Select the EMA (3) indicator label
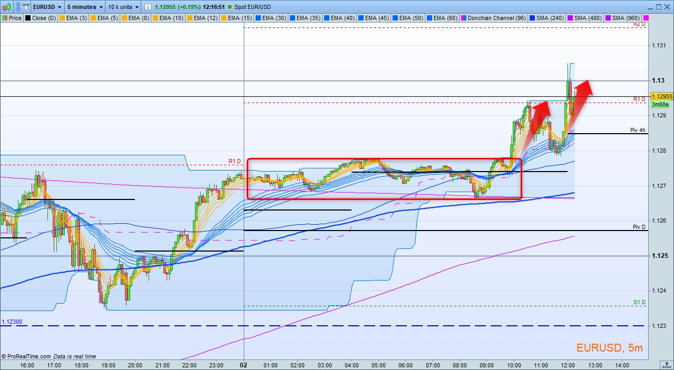 74,18
